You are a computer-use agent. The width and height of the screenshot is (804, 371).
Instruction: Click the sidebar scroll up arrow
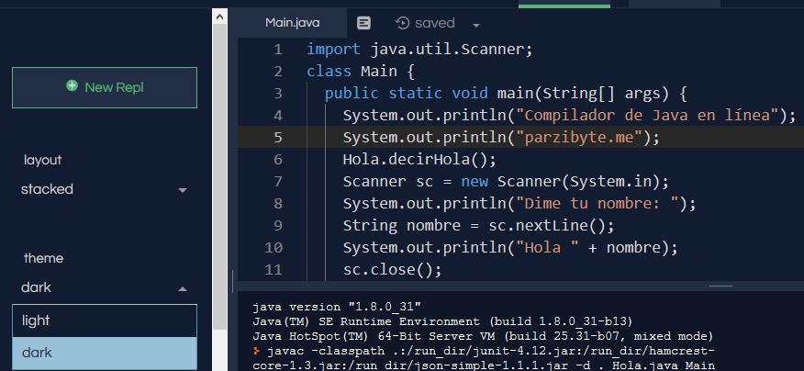click(219, 16)
